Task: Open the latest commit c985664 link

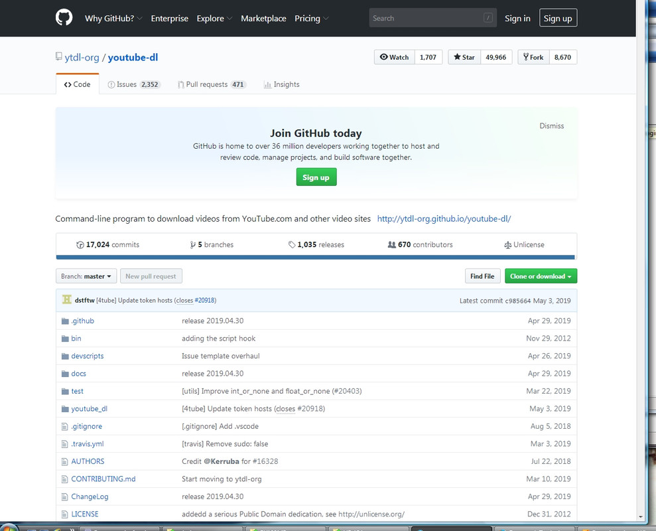Action: (517, 301)
